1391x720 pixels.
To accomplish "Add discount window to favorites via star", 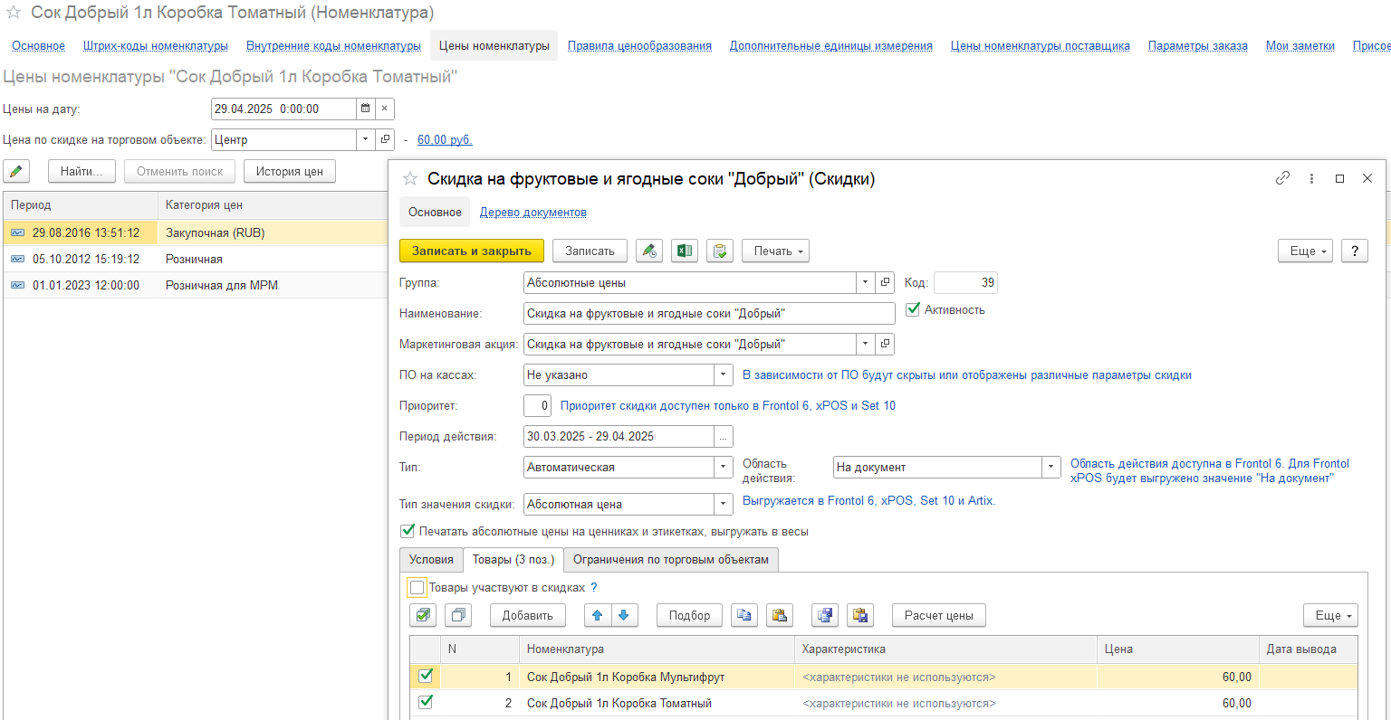I will click(x=410, y=179).
